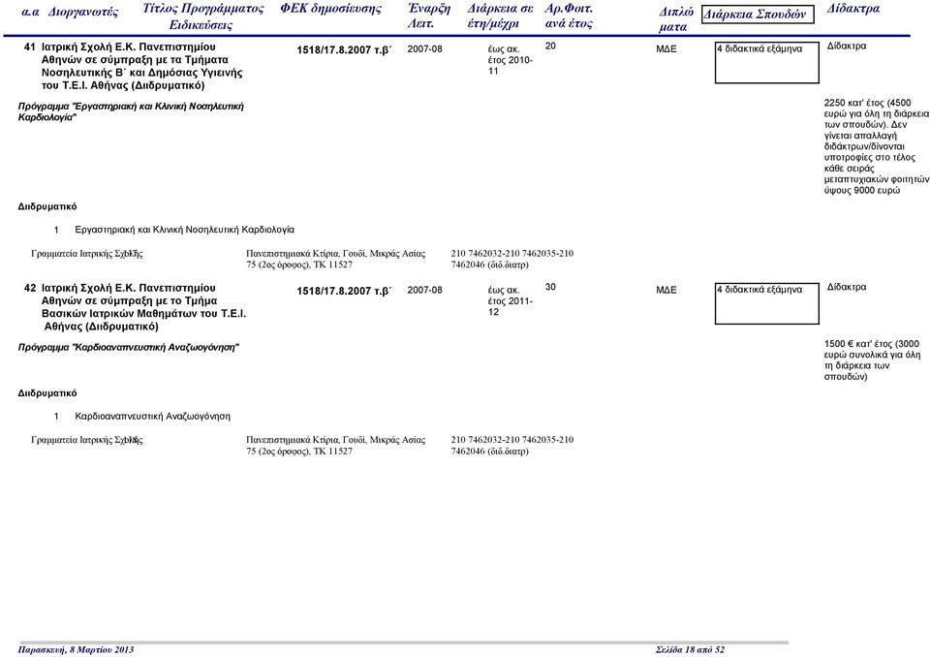Click the "Αρ.Φοιτ. ανά έτος" header

click(x=569, y=16)
